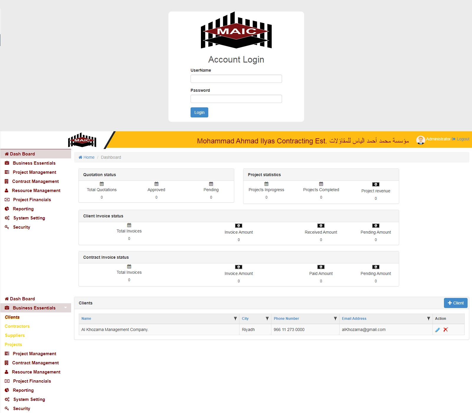This screenshot has height=413, width=472.
Task: Select the expanded Business Essentials item beside the Clients table
Action: pos(36,308)
